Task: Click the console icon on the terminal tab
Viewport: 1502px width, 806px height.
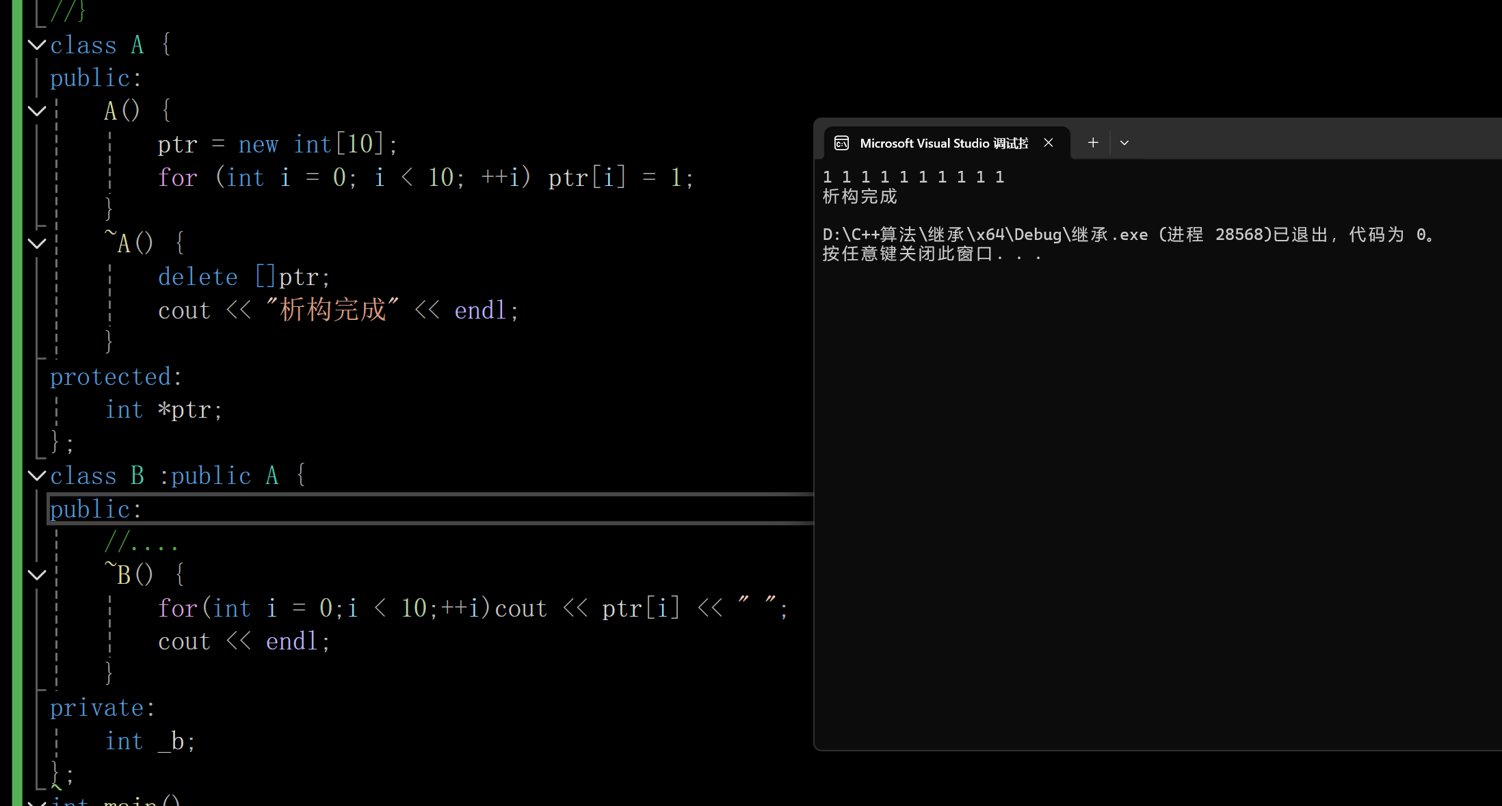Action: coord(841,143)
